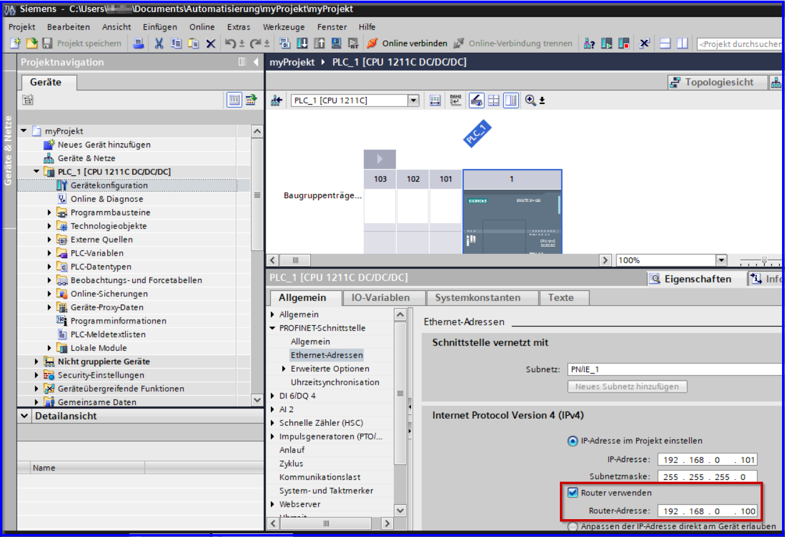
Task: Collapse the Detailansicht section
Action: click(x=24, y=416)
